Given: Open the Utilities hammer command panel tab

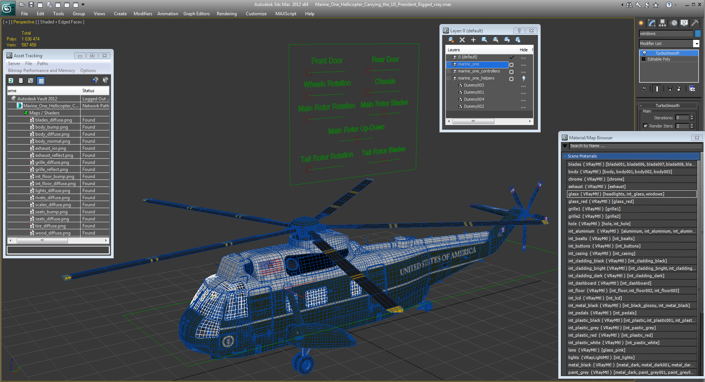Looking at the screenshot, I should point(695,23).
